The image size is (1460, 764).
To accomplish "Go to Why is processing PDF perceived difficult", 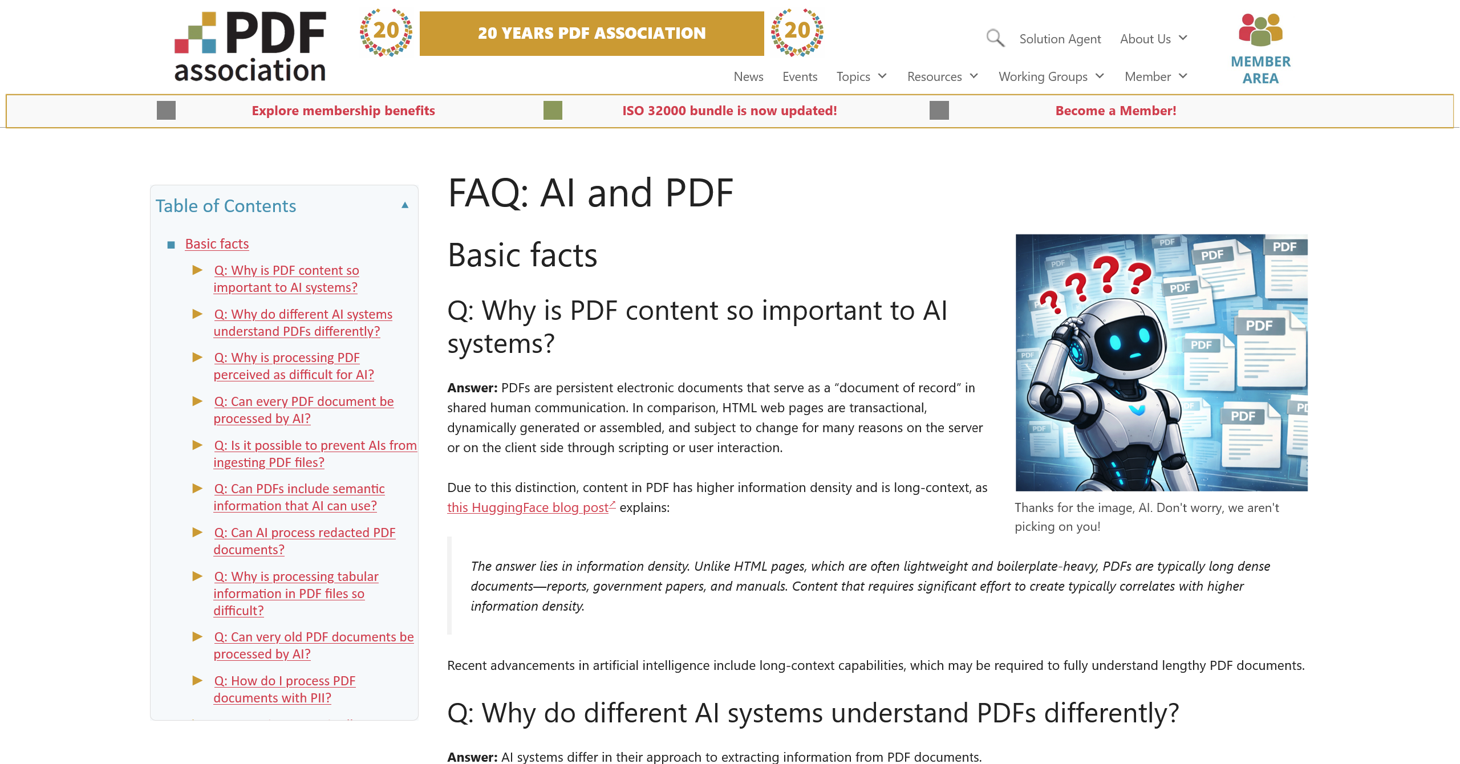I will [x=294, y=366].
